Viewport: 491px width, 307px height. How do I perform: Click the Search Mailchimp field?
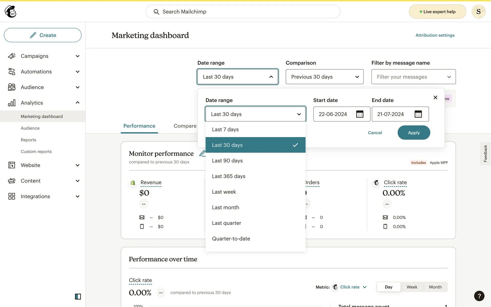pyautogui.click(x=243, y=12)
